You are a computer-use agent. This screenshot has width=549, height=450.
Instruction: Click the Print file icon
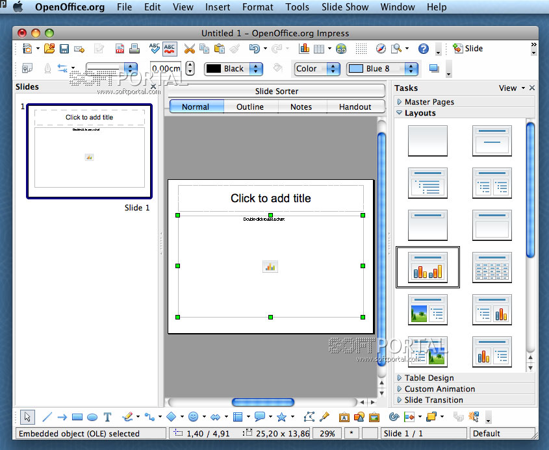tap(134, 49)
